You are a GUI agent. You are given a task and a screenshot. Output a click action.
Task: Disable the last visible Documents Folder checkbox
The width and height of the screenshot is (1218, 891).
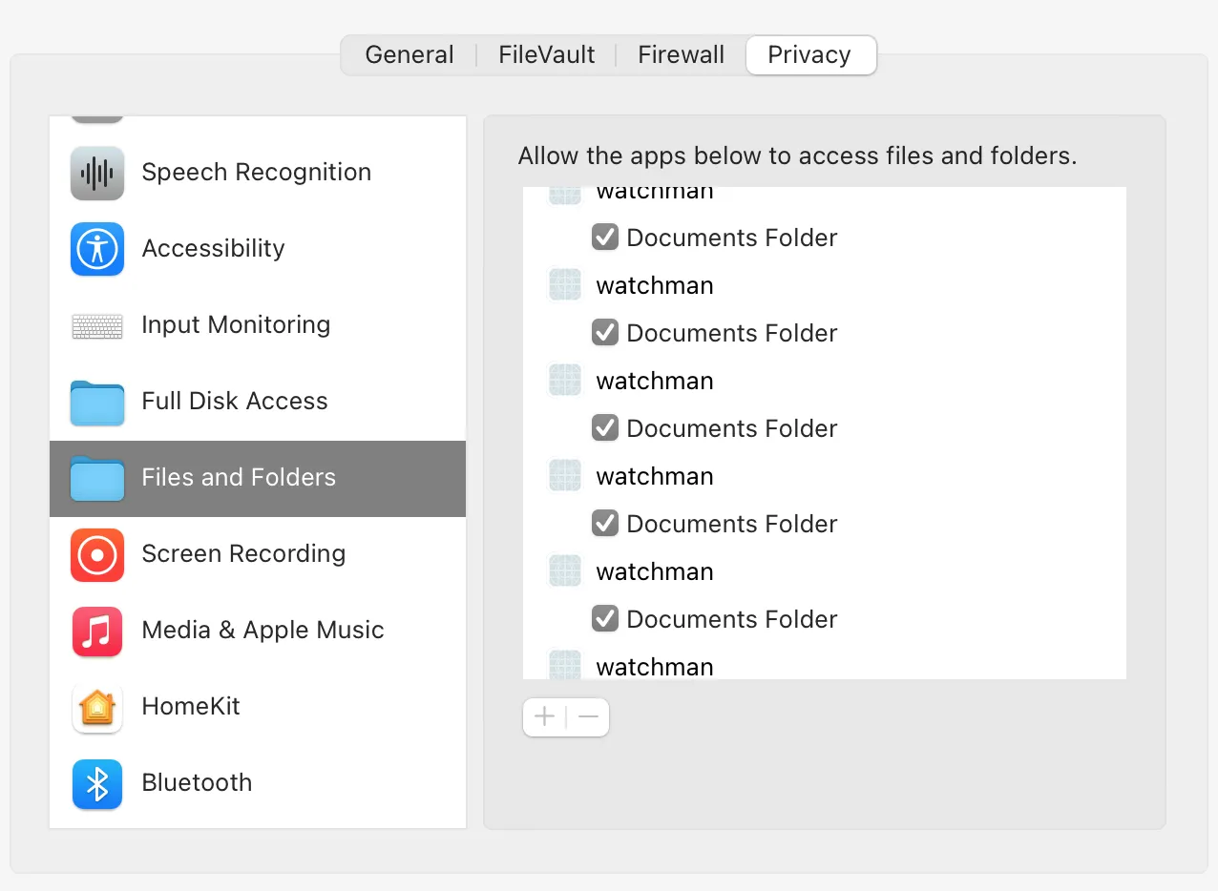(x=605, y=619)
